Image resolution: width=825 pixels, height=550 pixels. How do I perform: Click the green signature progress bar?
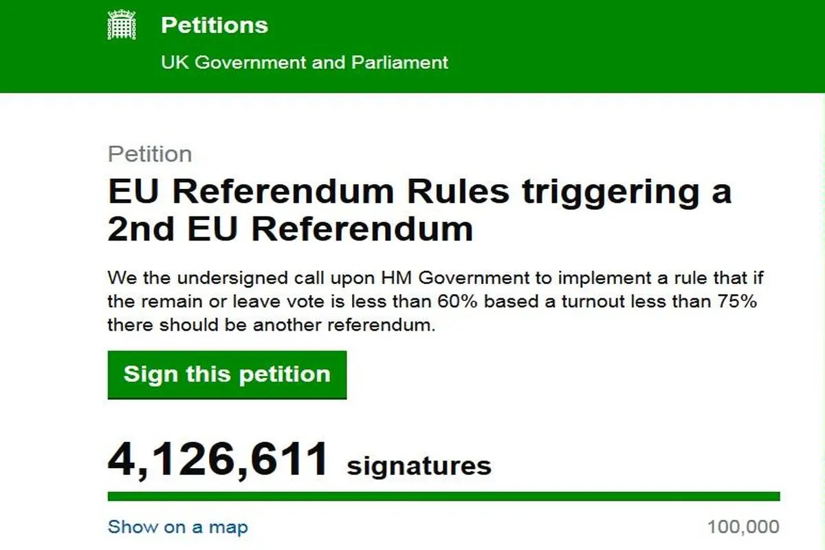pyautogui.click(x=443, y=496)
